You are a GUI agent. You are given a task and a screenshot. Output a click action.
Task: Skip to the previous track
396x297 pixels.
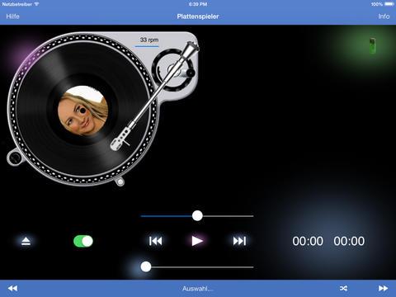[x=156, y=241]
